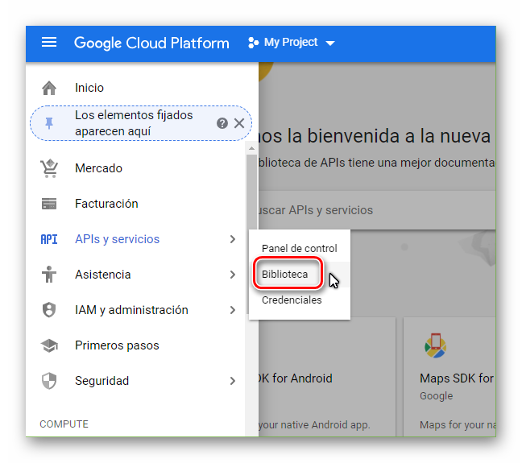Expand IAM y administración chevron

(233, 310)
